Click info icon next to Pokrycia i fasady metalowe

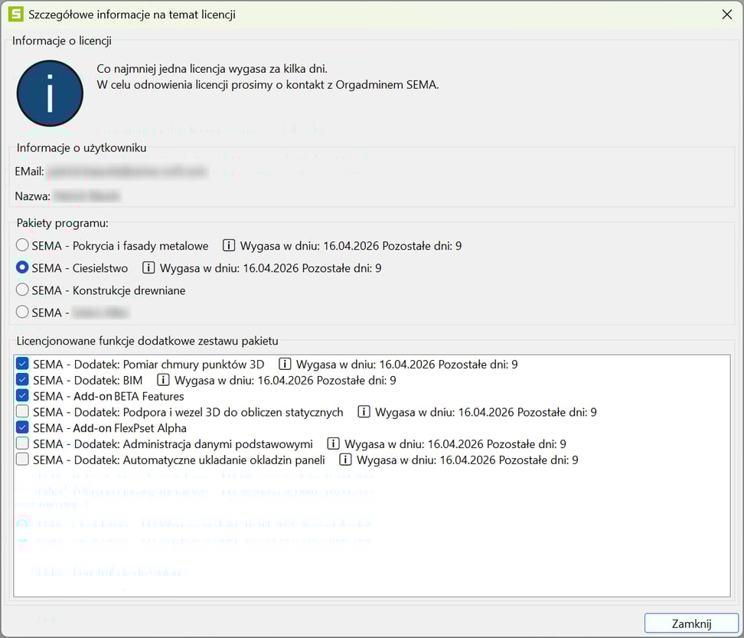coord(228,246)
